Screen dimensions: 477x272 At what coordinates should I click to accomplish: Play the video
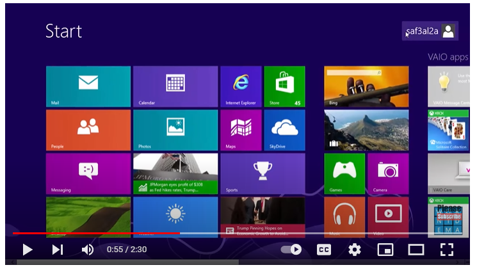pyautogui.click(x=28, y=250)
